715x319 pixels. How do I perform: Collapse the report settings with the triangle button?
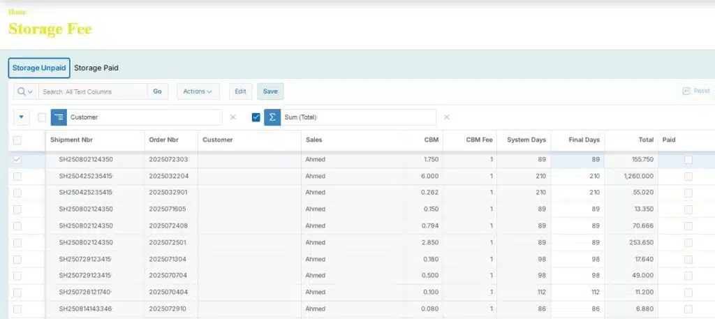[x=22, y=117]
